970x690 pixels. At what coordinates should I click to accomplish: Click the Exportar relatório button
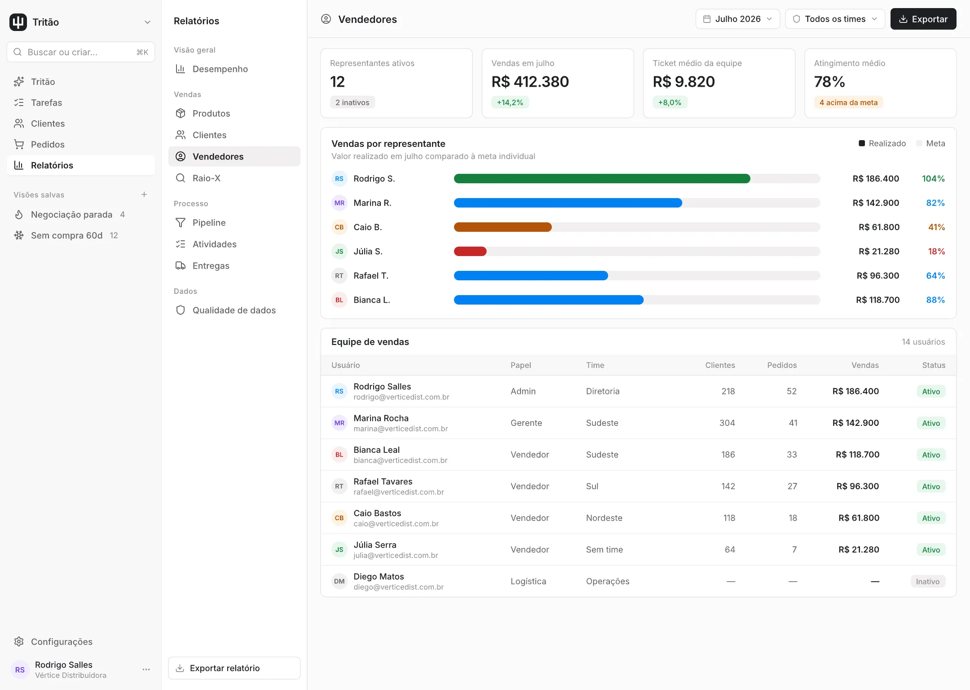coord(234,668)
